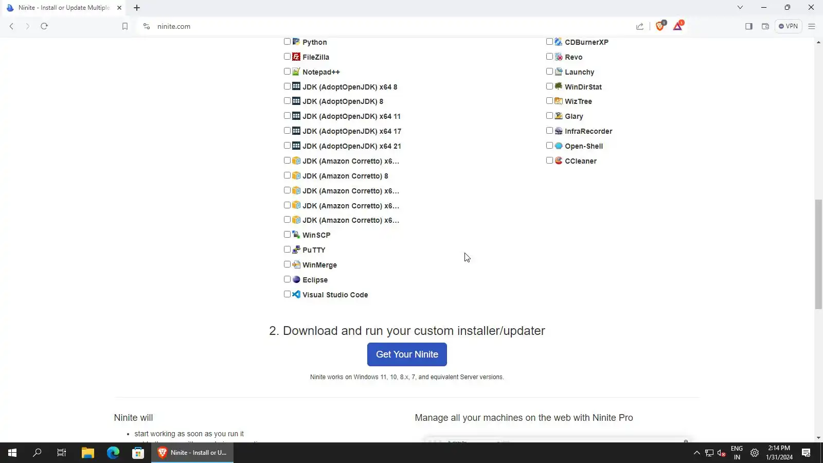Open Microsoft Store from taskbar

pyautogui.click(x=138, y=453)
